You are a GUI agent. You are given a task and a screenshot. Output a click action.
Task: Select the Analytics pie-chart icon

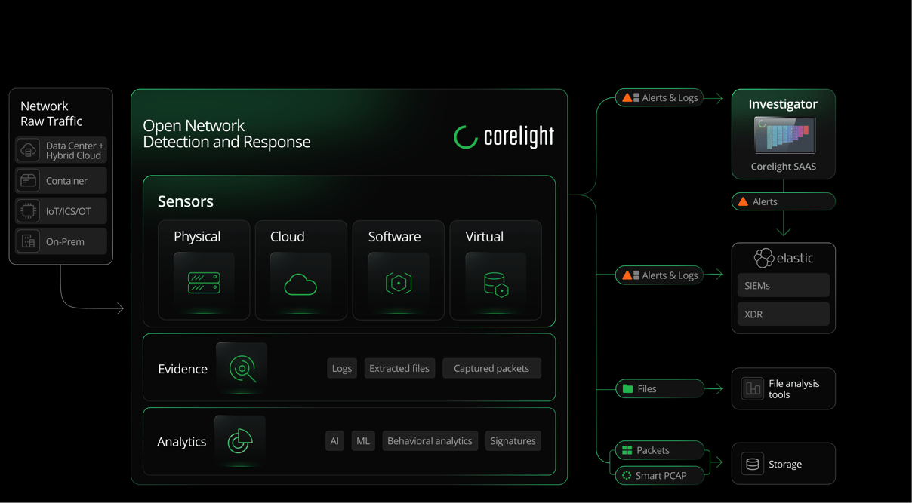coord(240,441)
